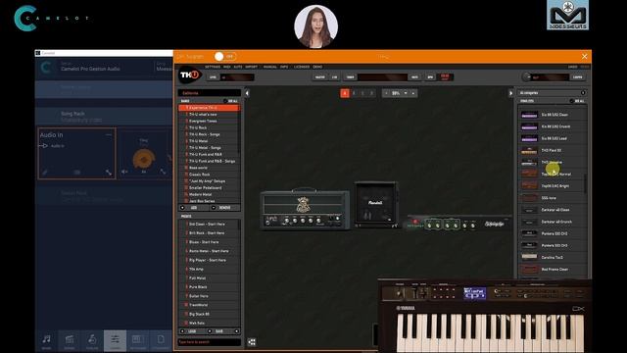This screenshot has width=627, height=353.
Task: Click the orange TH-U plugin knob icon in Camelot
Action: 144,159
